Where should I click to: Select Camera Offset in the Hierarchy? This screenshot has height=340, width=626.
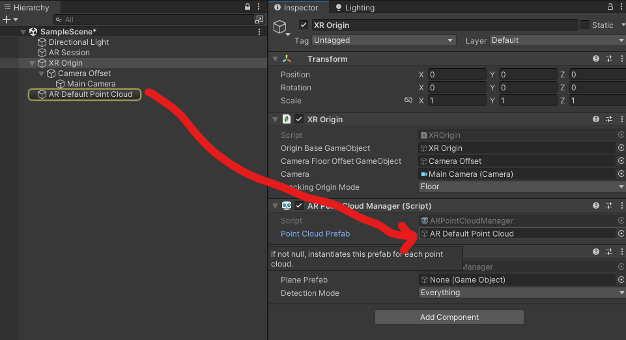(84, 73)
